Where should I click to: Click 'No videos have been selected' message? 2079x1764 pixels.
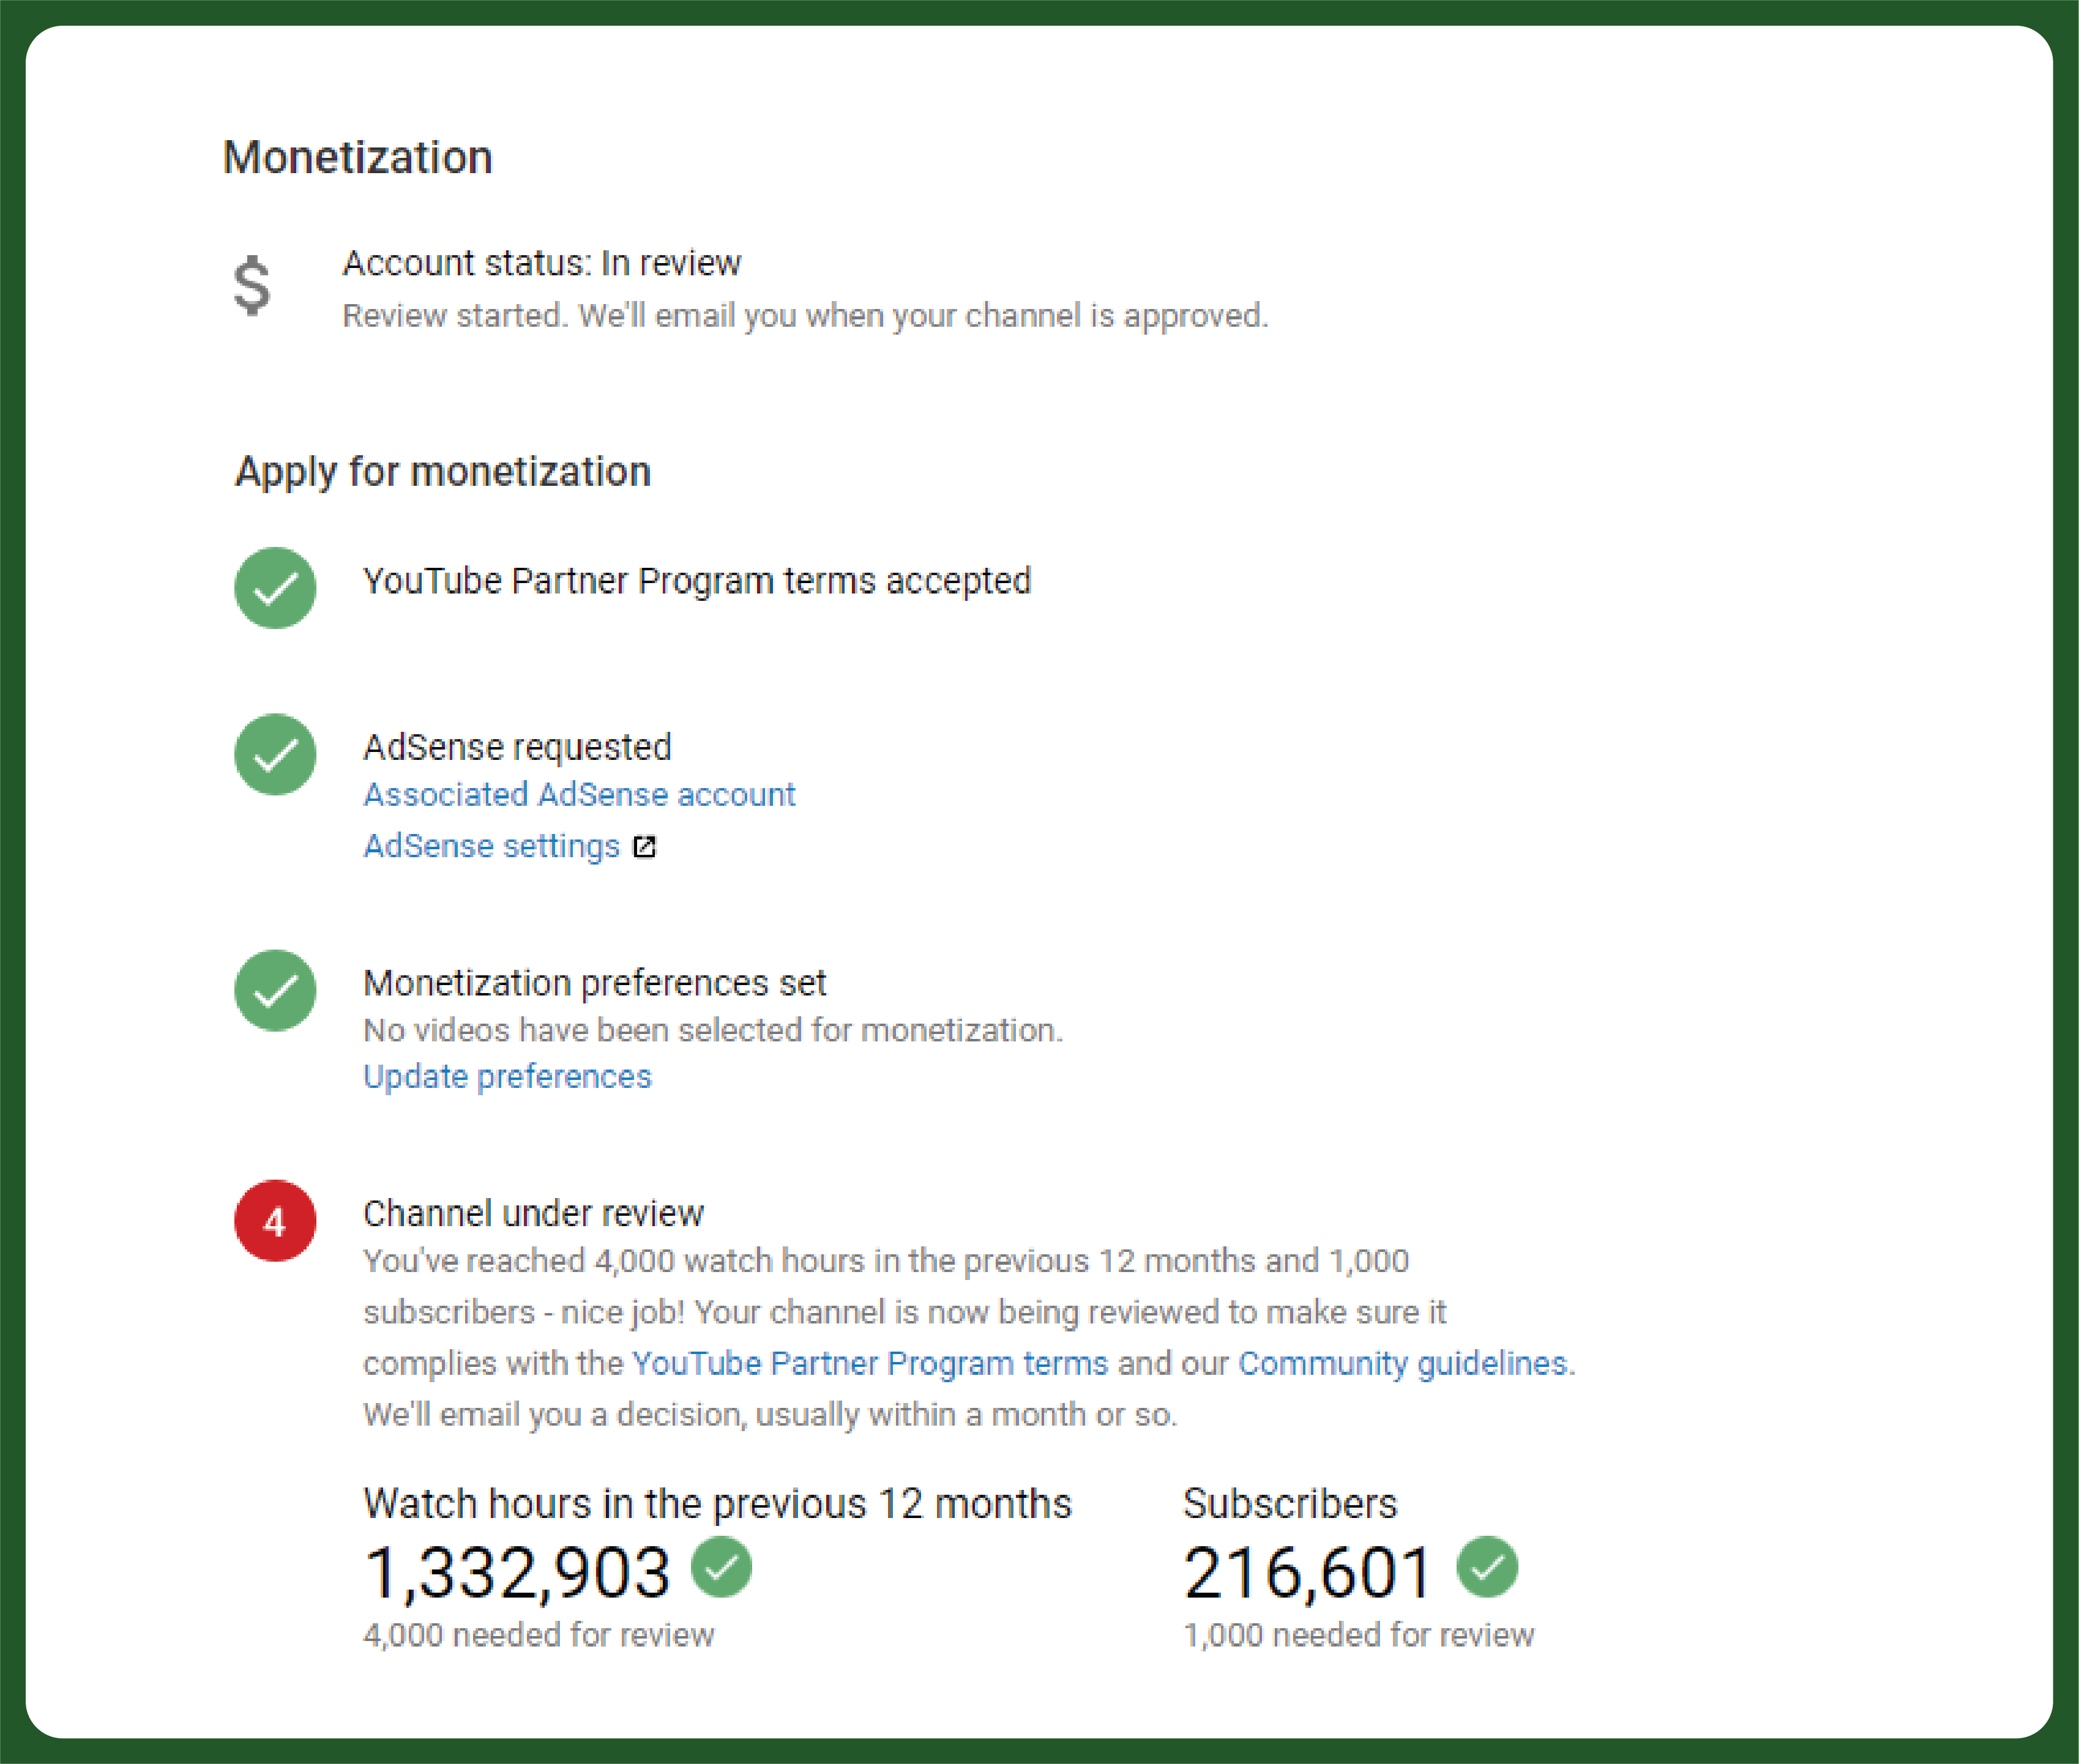tap(713, 1030)
